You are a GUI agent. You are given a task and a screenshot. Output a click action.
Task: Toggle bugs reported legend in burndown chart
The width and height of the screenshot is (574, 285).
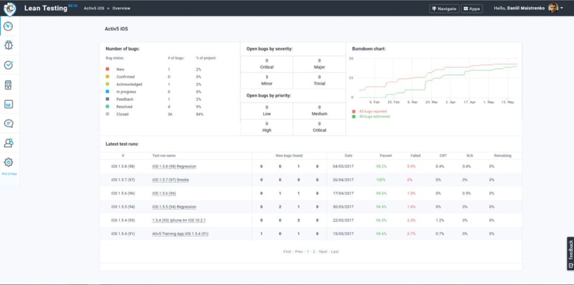(x=370, y=111)
